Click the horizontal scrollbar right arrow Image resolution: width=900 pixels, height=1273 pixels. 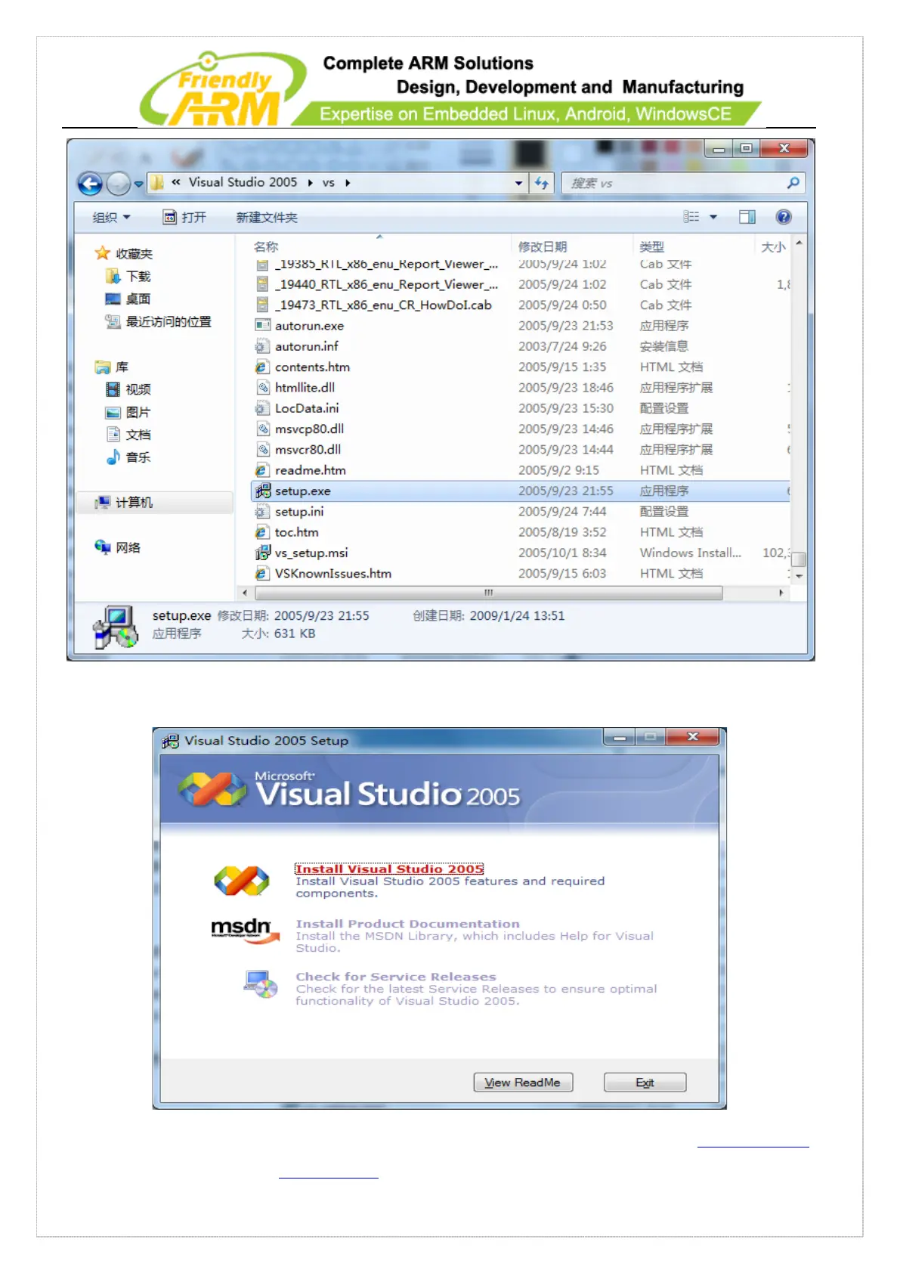[781, 593]
